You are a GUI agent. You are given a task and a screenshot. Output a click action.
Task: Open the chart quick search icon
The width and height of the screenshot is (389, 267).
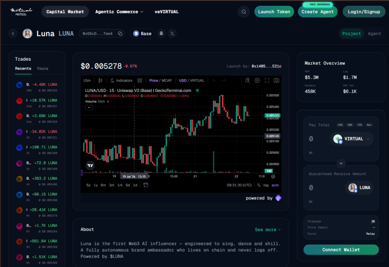pos(247,81)
